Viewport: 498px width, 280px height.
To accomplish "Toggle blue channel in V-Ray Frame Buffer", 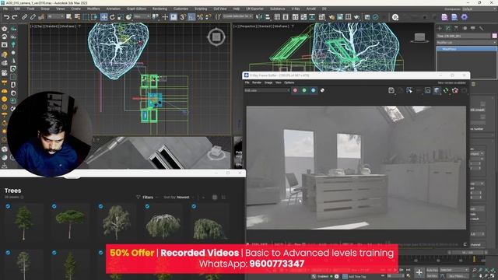I will point(313,90).
